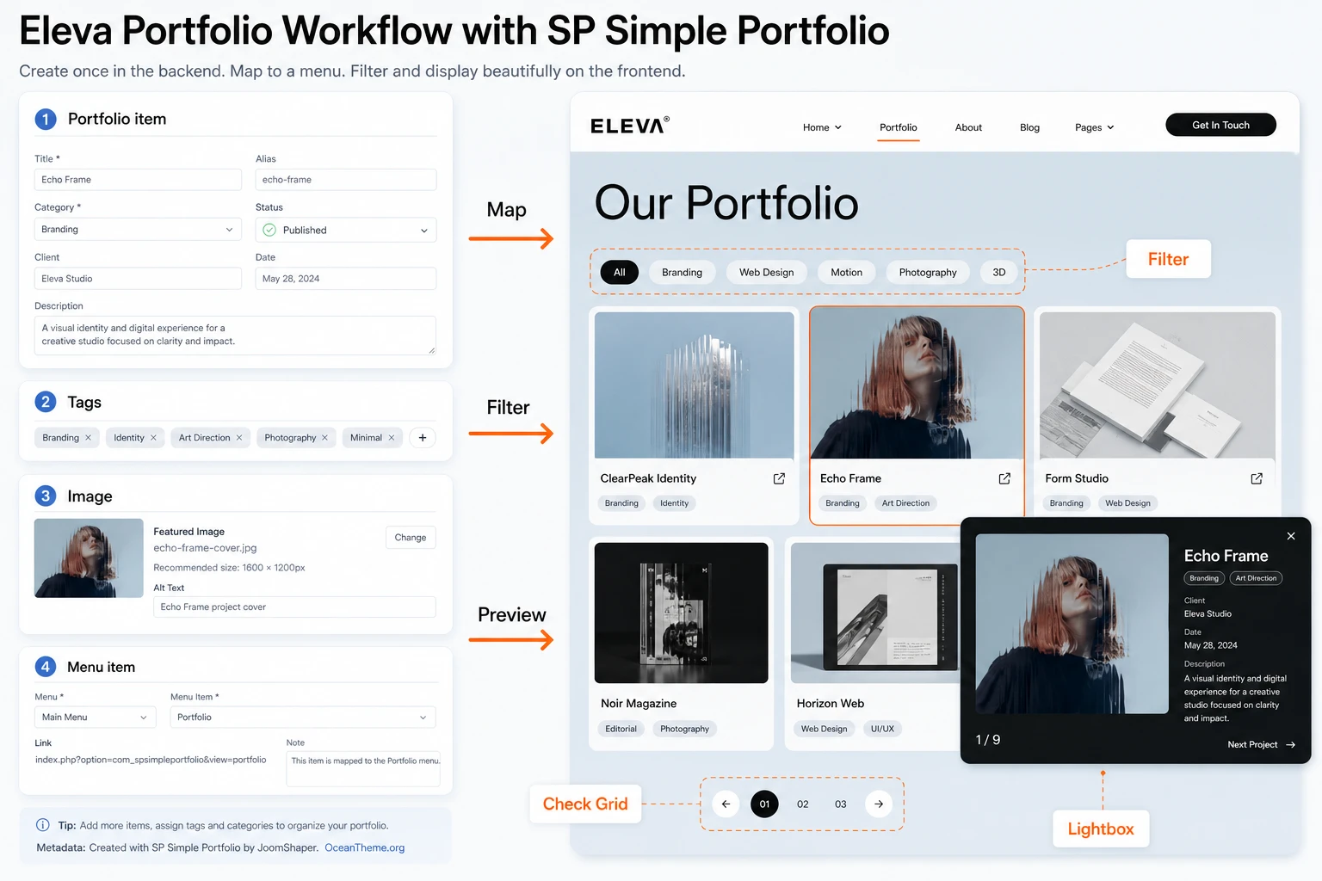Go to next page arrow in pagination

(879, 804)
